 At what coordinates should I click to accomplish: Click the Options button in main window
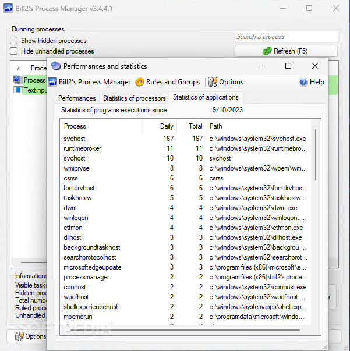(x=26, y=336)
